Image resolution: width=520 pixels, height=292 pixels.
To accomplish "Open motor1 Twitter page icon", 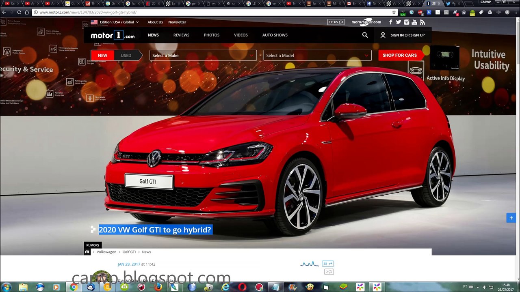I will [398, 22].
